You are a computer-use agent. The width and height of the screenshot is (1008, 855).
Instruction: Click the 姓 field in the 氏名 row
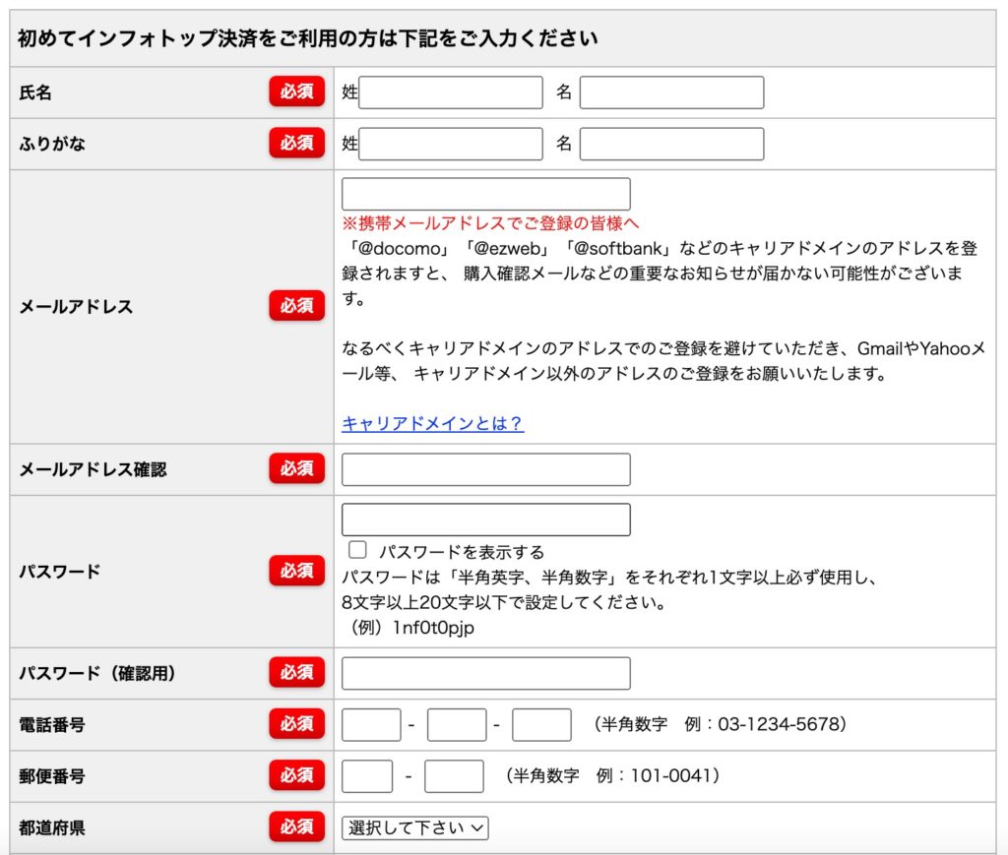point(450,92)
